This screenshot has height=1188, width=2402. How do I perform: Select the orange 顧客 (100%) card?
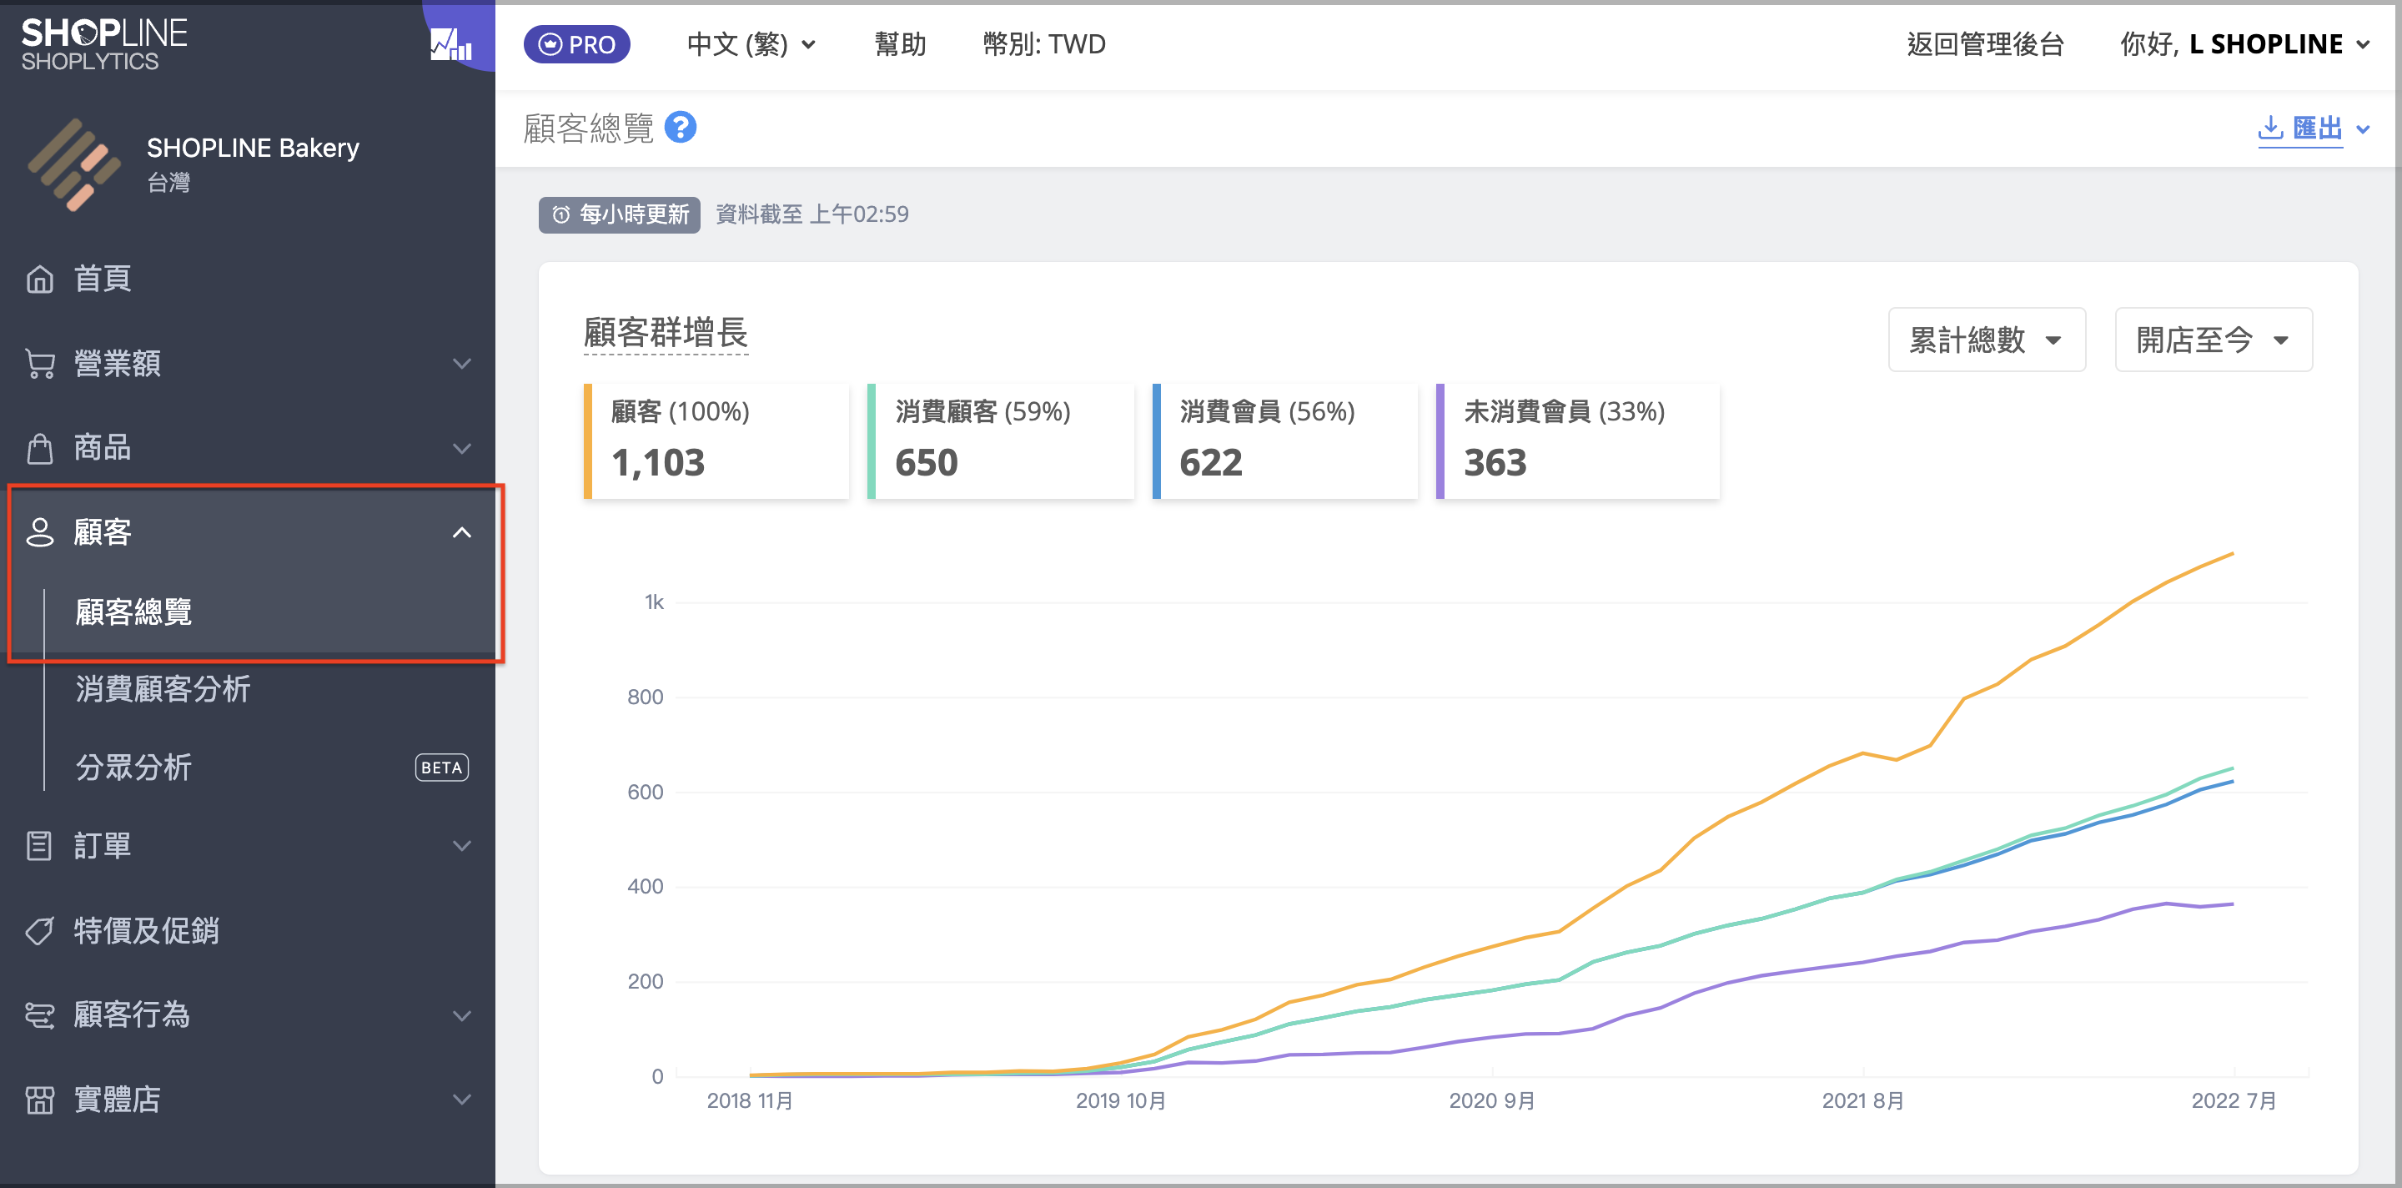[716, 440]
